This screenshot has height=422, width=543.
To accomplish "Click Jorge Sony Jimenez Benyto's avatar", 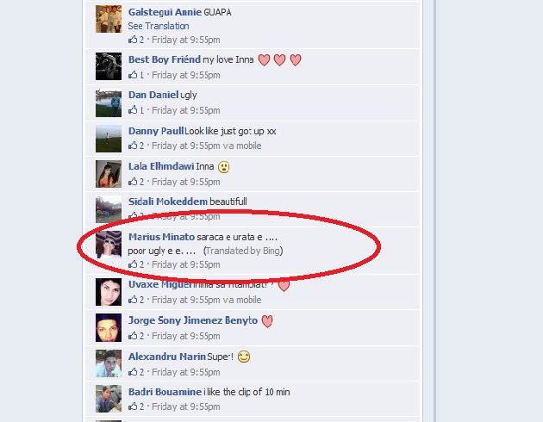I will [109, 327].
